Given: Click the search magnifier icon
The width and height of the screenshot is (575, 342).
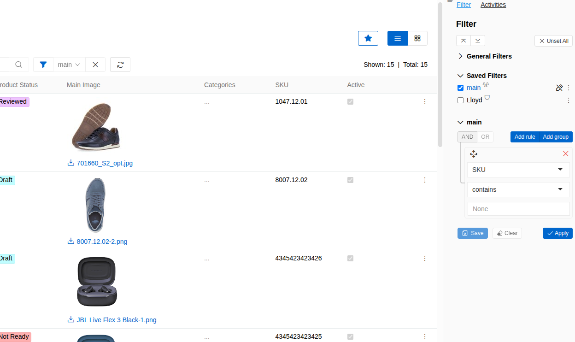Looking at the screenshot, I should [x=19, y=65].
